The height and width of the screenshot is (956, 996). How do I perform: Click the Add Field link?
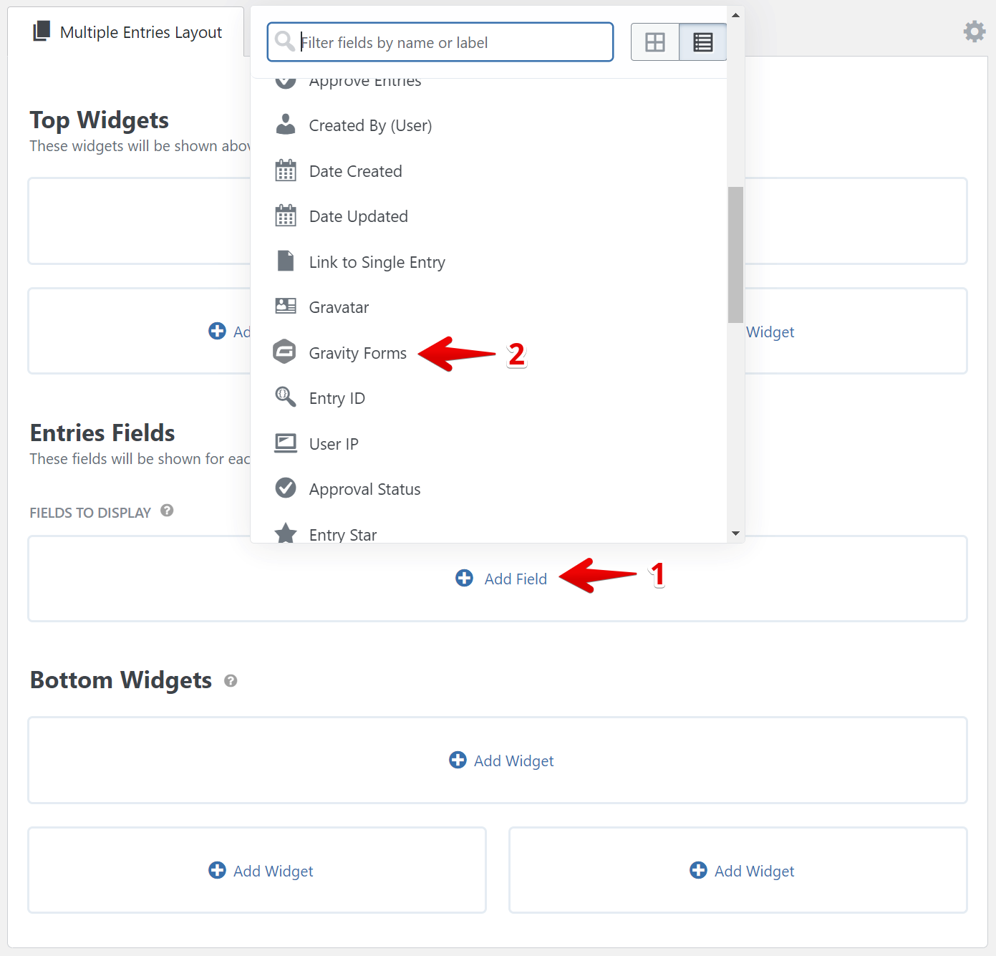pos(515,579)
